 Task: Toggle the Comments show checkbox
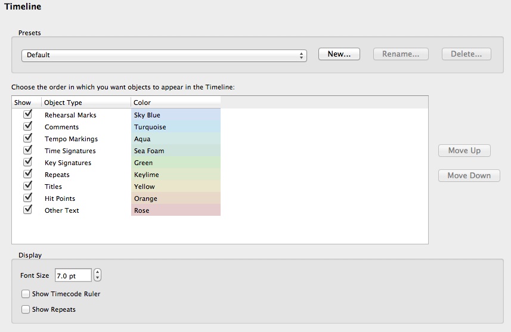point(27,126)
